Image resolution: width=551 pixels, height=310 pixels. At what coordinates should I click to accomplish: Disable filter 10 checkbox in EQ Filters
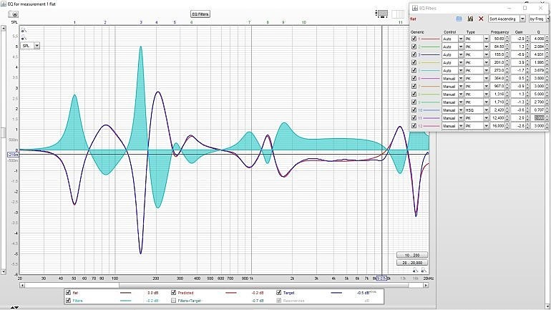click(x=414, y=110)
